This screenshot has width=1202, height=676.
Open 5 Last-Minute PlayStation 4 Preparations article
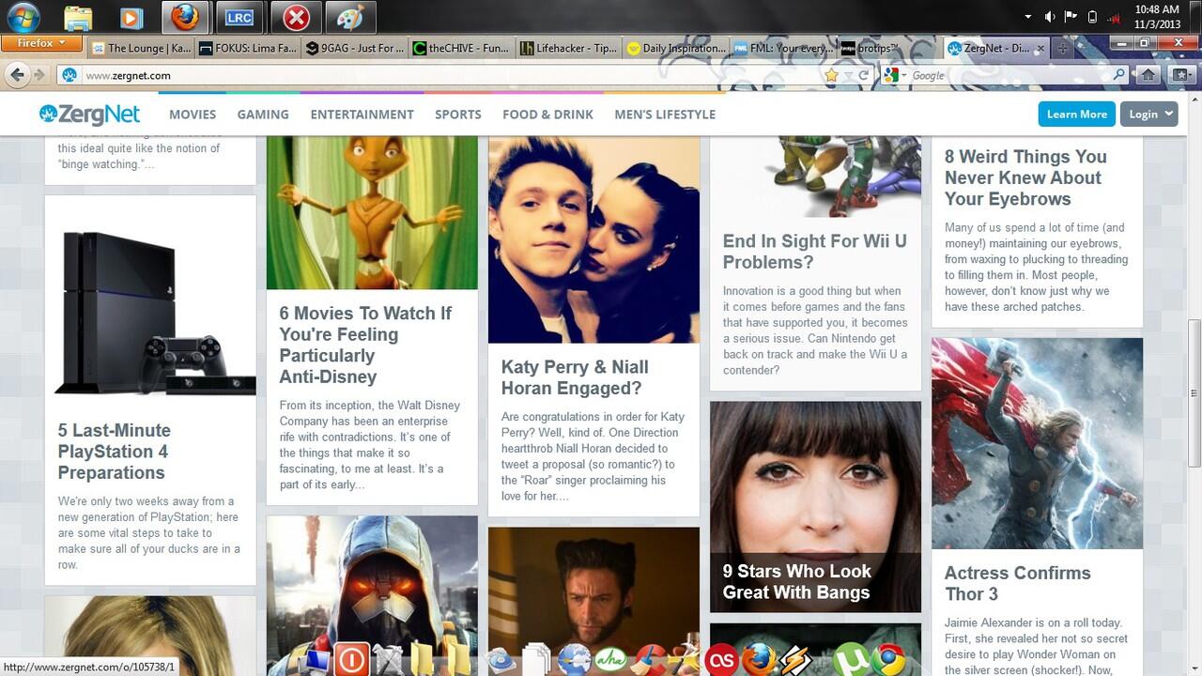[115, 452]
